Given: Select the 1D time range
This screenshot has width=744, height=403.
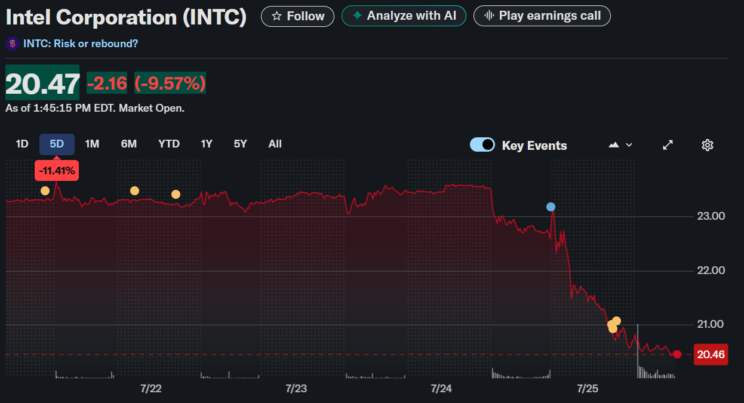Looking at the screenshot, I should pyautogui.click(x=22, y=144).
